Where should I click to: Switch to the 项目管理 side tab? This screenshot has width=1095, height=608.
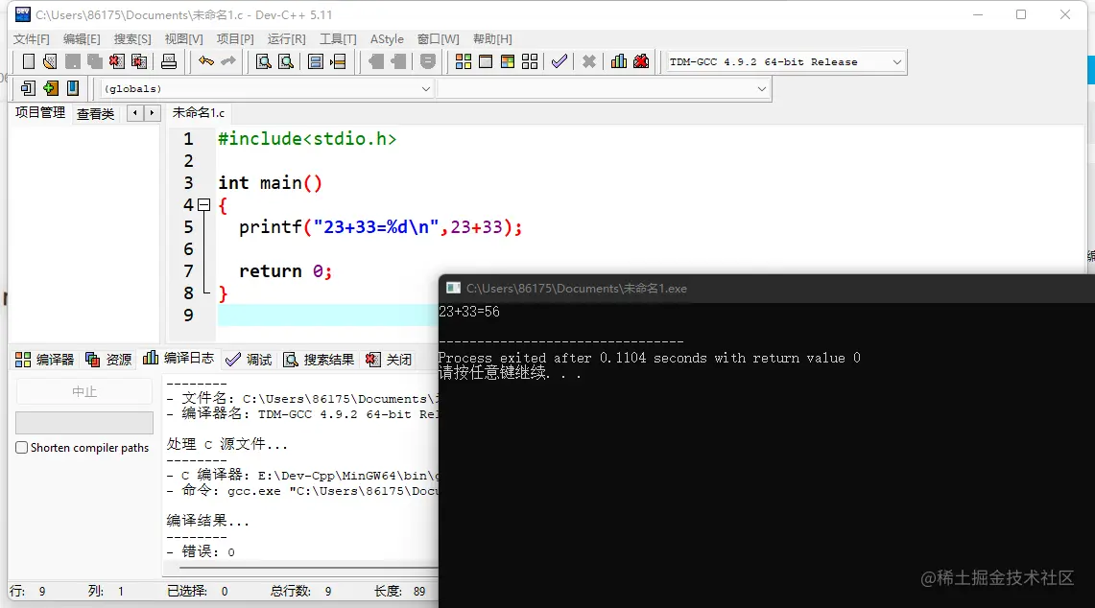(x=40, y=112)
